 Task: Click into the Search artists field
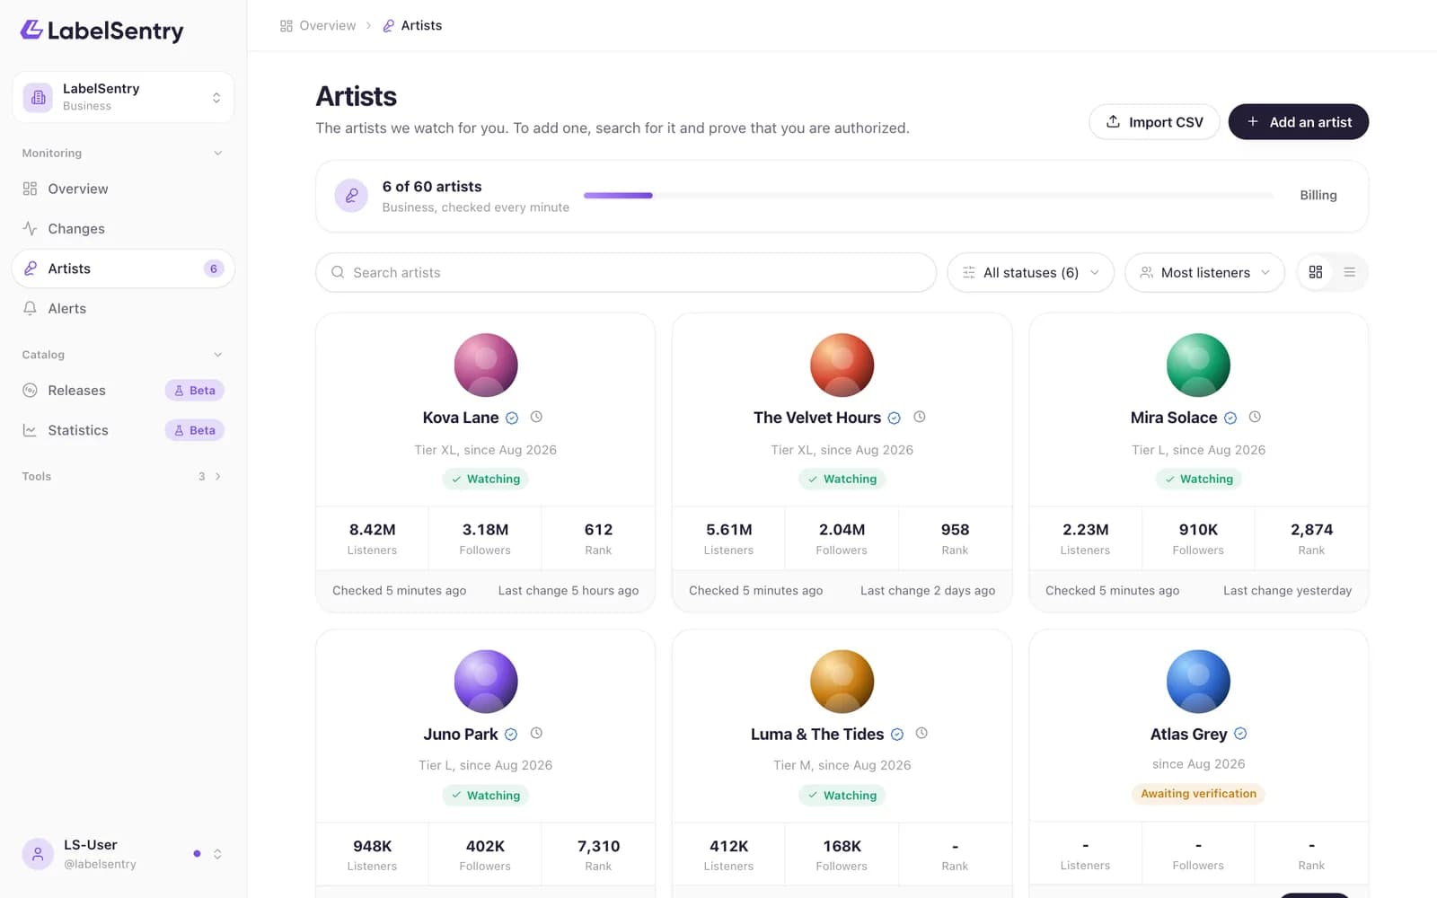626,272
